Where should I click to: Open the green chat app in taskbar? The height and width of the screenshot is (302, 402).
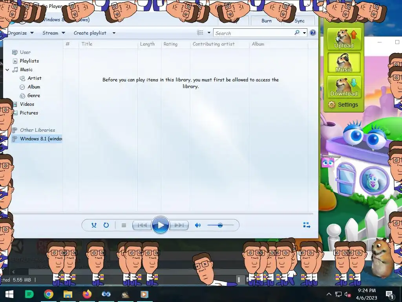29,294
